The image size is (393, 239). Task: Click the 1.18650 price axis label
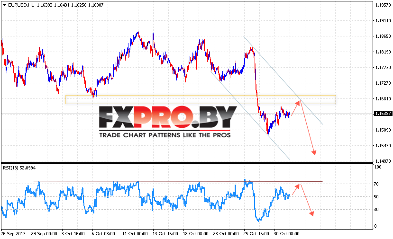(383, 36)
